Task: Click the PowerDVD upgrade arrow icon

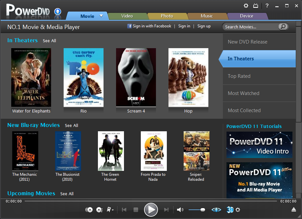Action: coord(58,12)
